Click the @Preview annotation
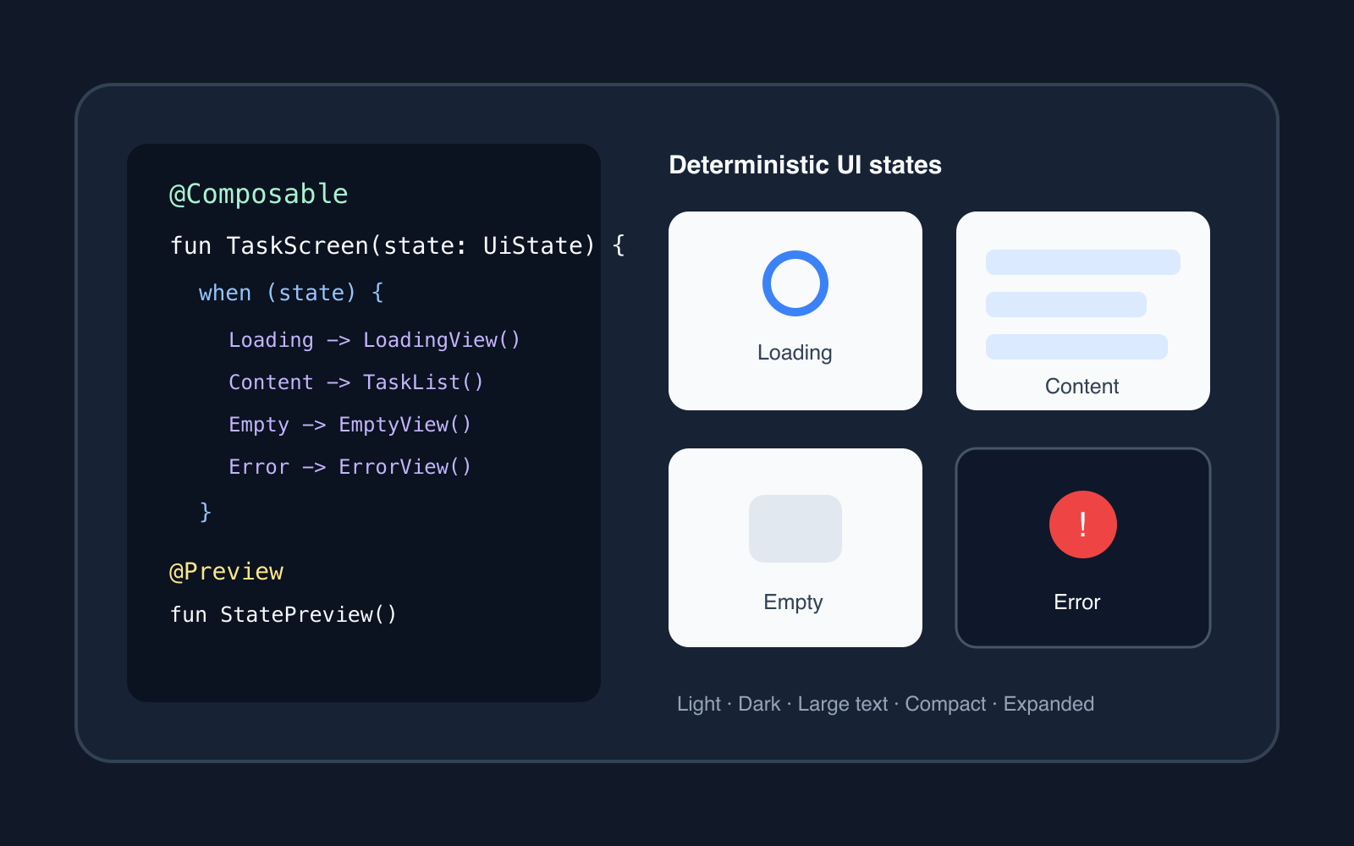 [x=227, y=572]
